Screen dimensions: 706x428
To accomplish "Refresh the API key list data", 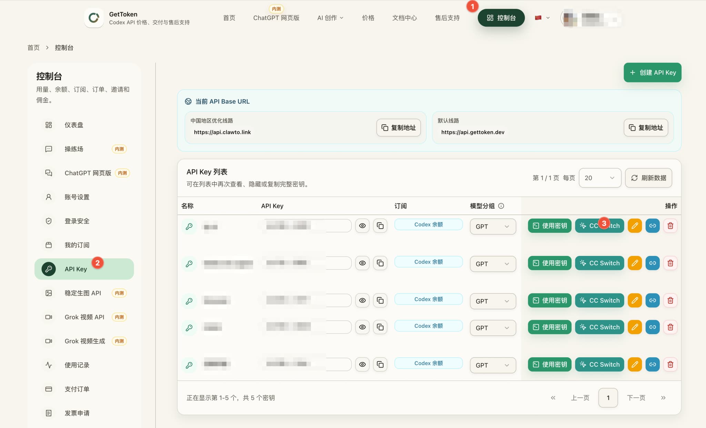I will [648, 178].
